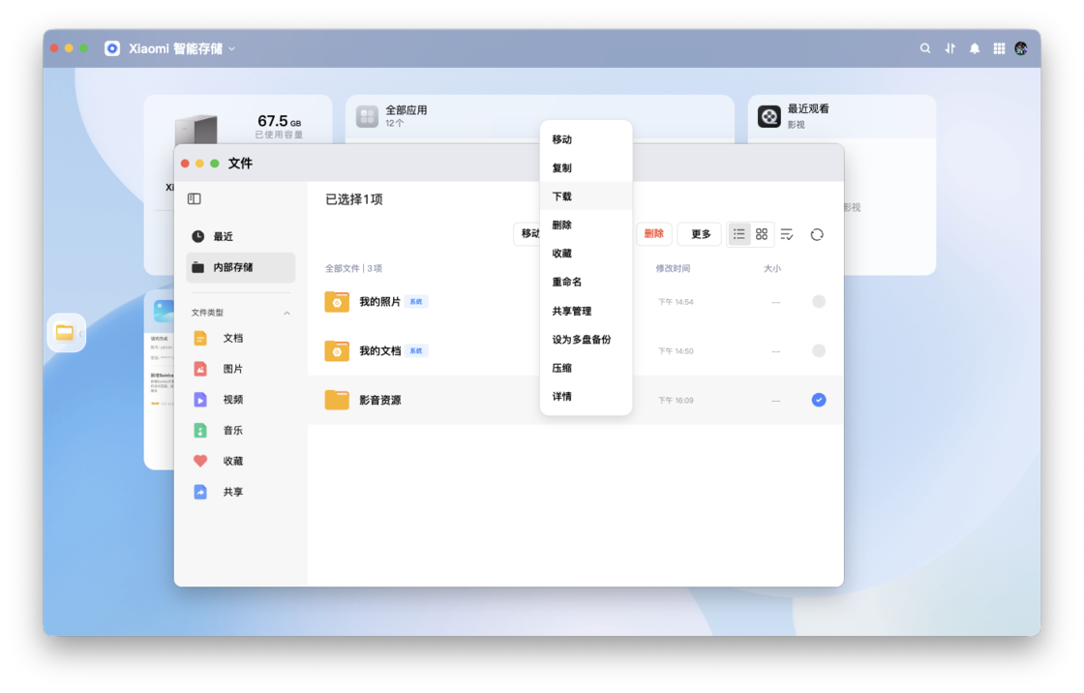
Task: Choose 下载 from the context menu
Action: click(x=587, y=196)
